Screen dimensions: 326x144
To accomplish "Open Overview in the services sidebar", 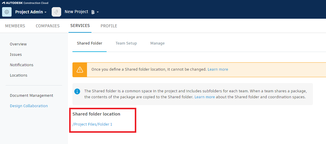I will 18,44.
